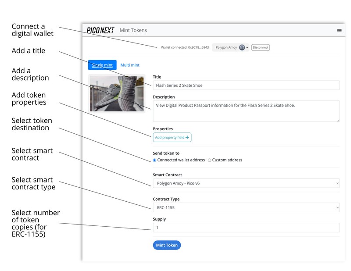Click the skate shoe image thumbnail
The image size is (351, 271).
(x=117, y=93)
